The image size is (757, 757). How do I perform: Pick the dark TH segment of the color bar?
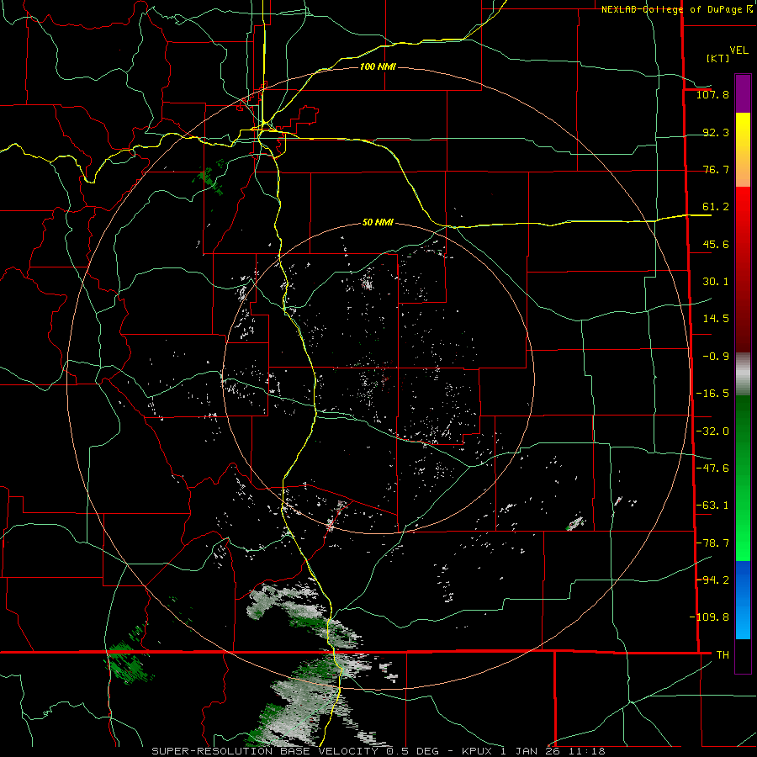(x=743, y=655)
